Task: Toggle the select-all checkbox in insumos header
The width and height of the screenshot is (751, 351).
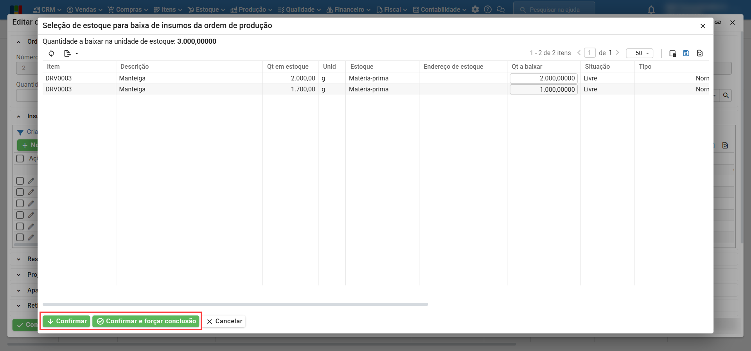Action: [x=20, y=159]
